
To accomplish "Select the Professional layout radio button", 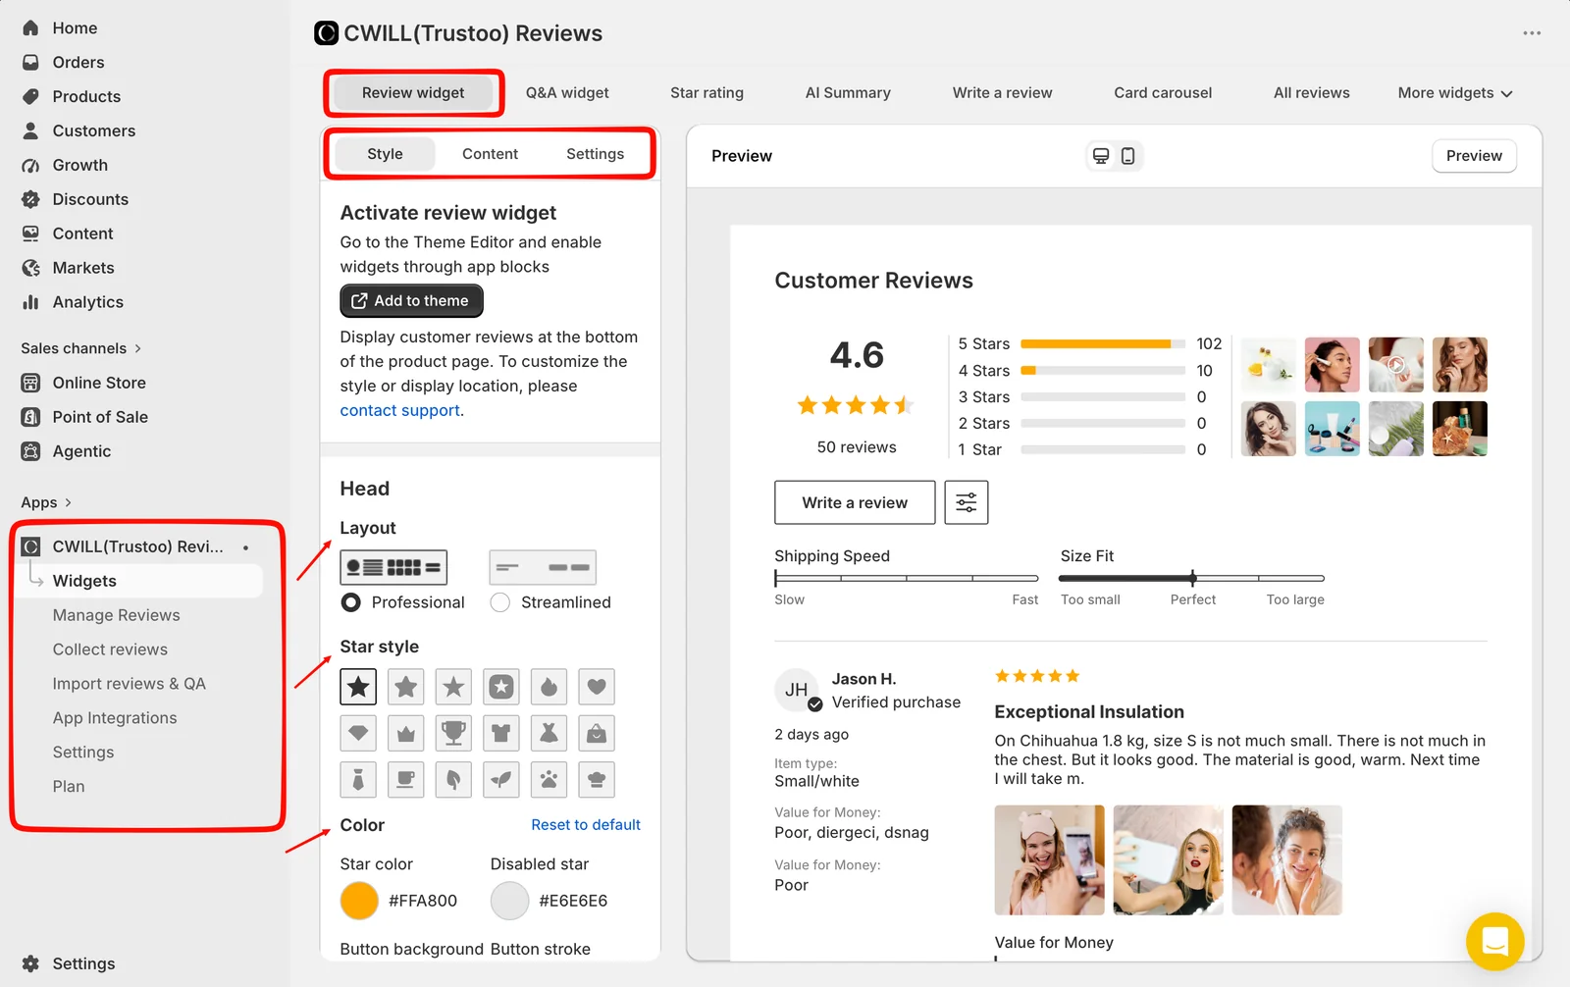I will 351,602.
